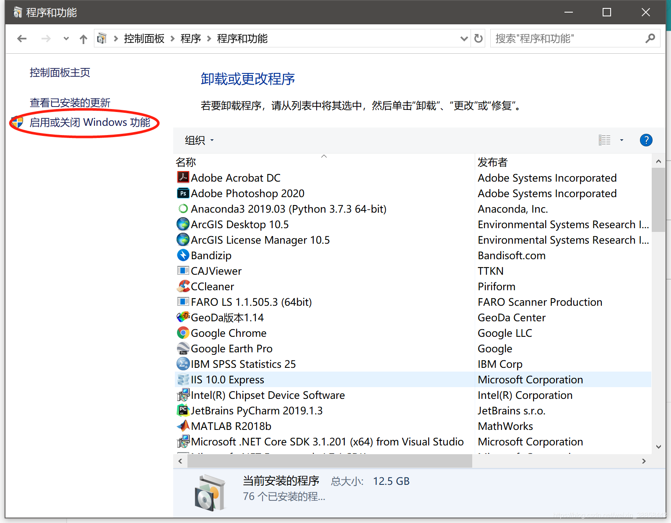Click the ArcGIS Desktop 10.5 globe icon
Viewport: 671px width, 523px height.
pyautogui.click(x=183, y=224)
